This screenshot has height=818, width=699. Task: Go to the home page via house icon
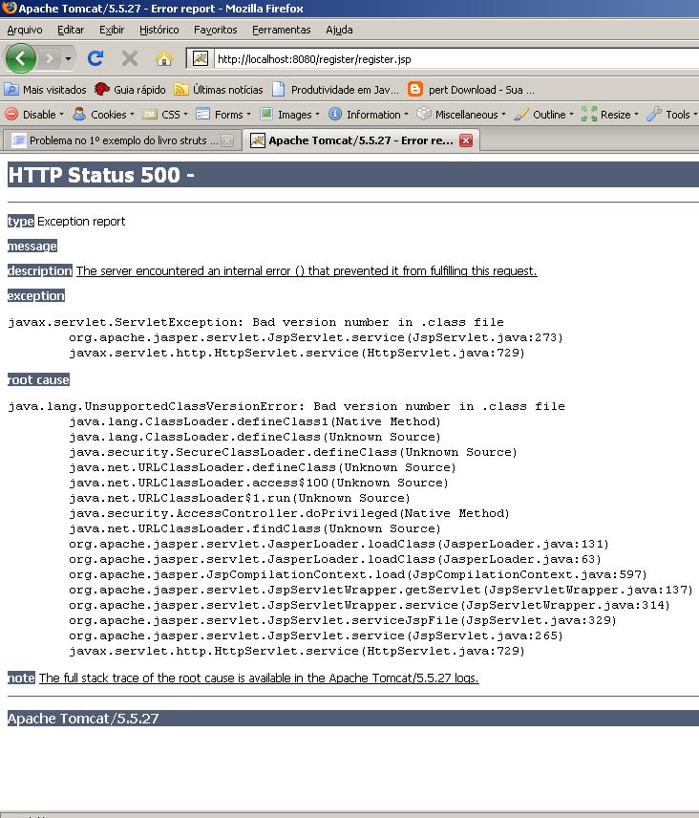(164, 58)
